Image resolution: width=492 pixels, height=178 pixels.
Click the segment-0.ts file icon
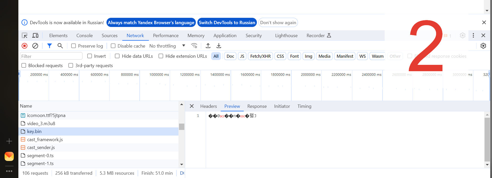(x=23, y=155)
